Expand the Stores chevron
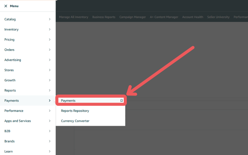248x155 pixels. [x=50, y=70]
